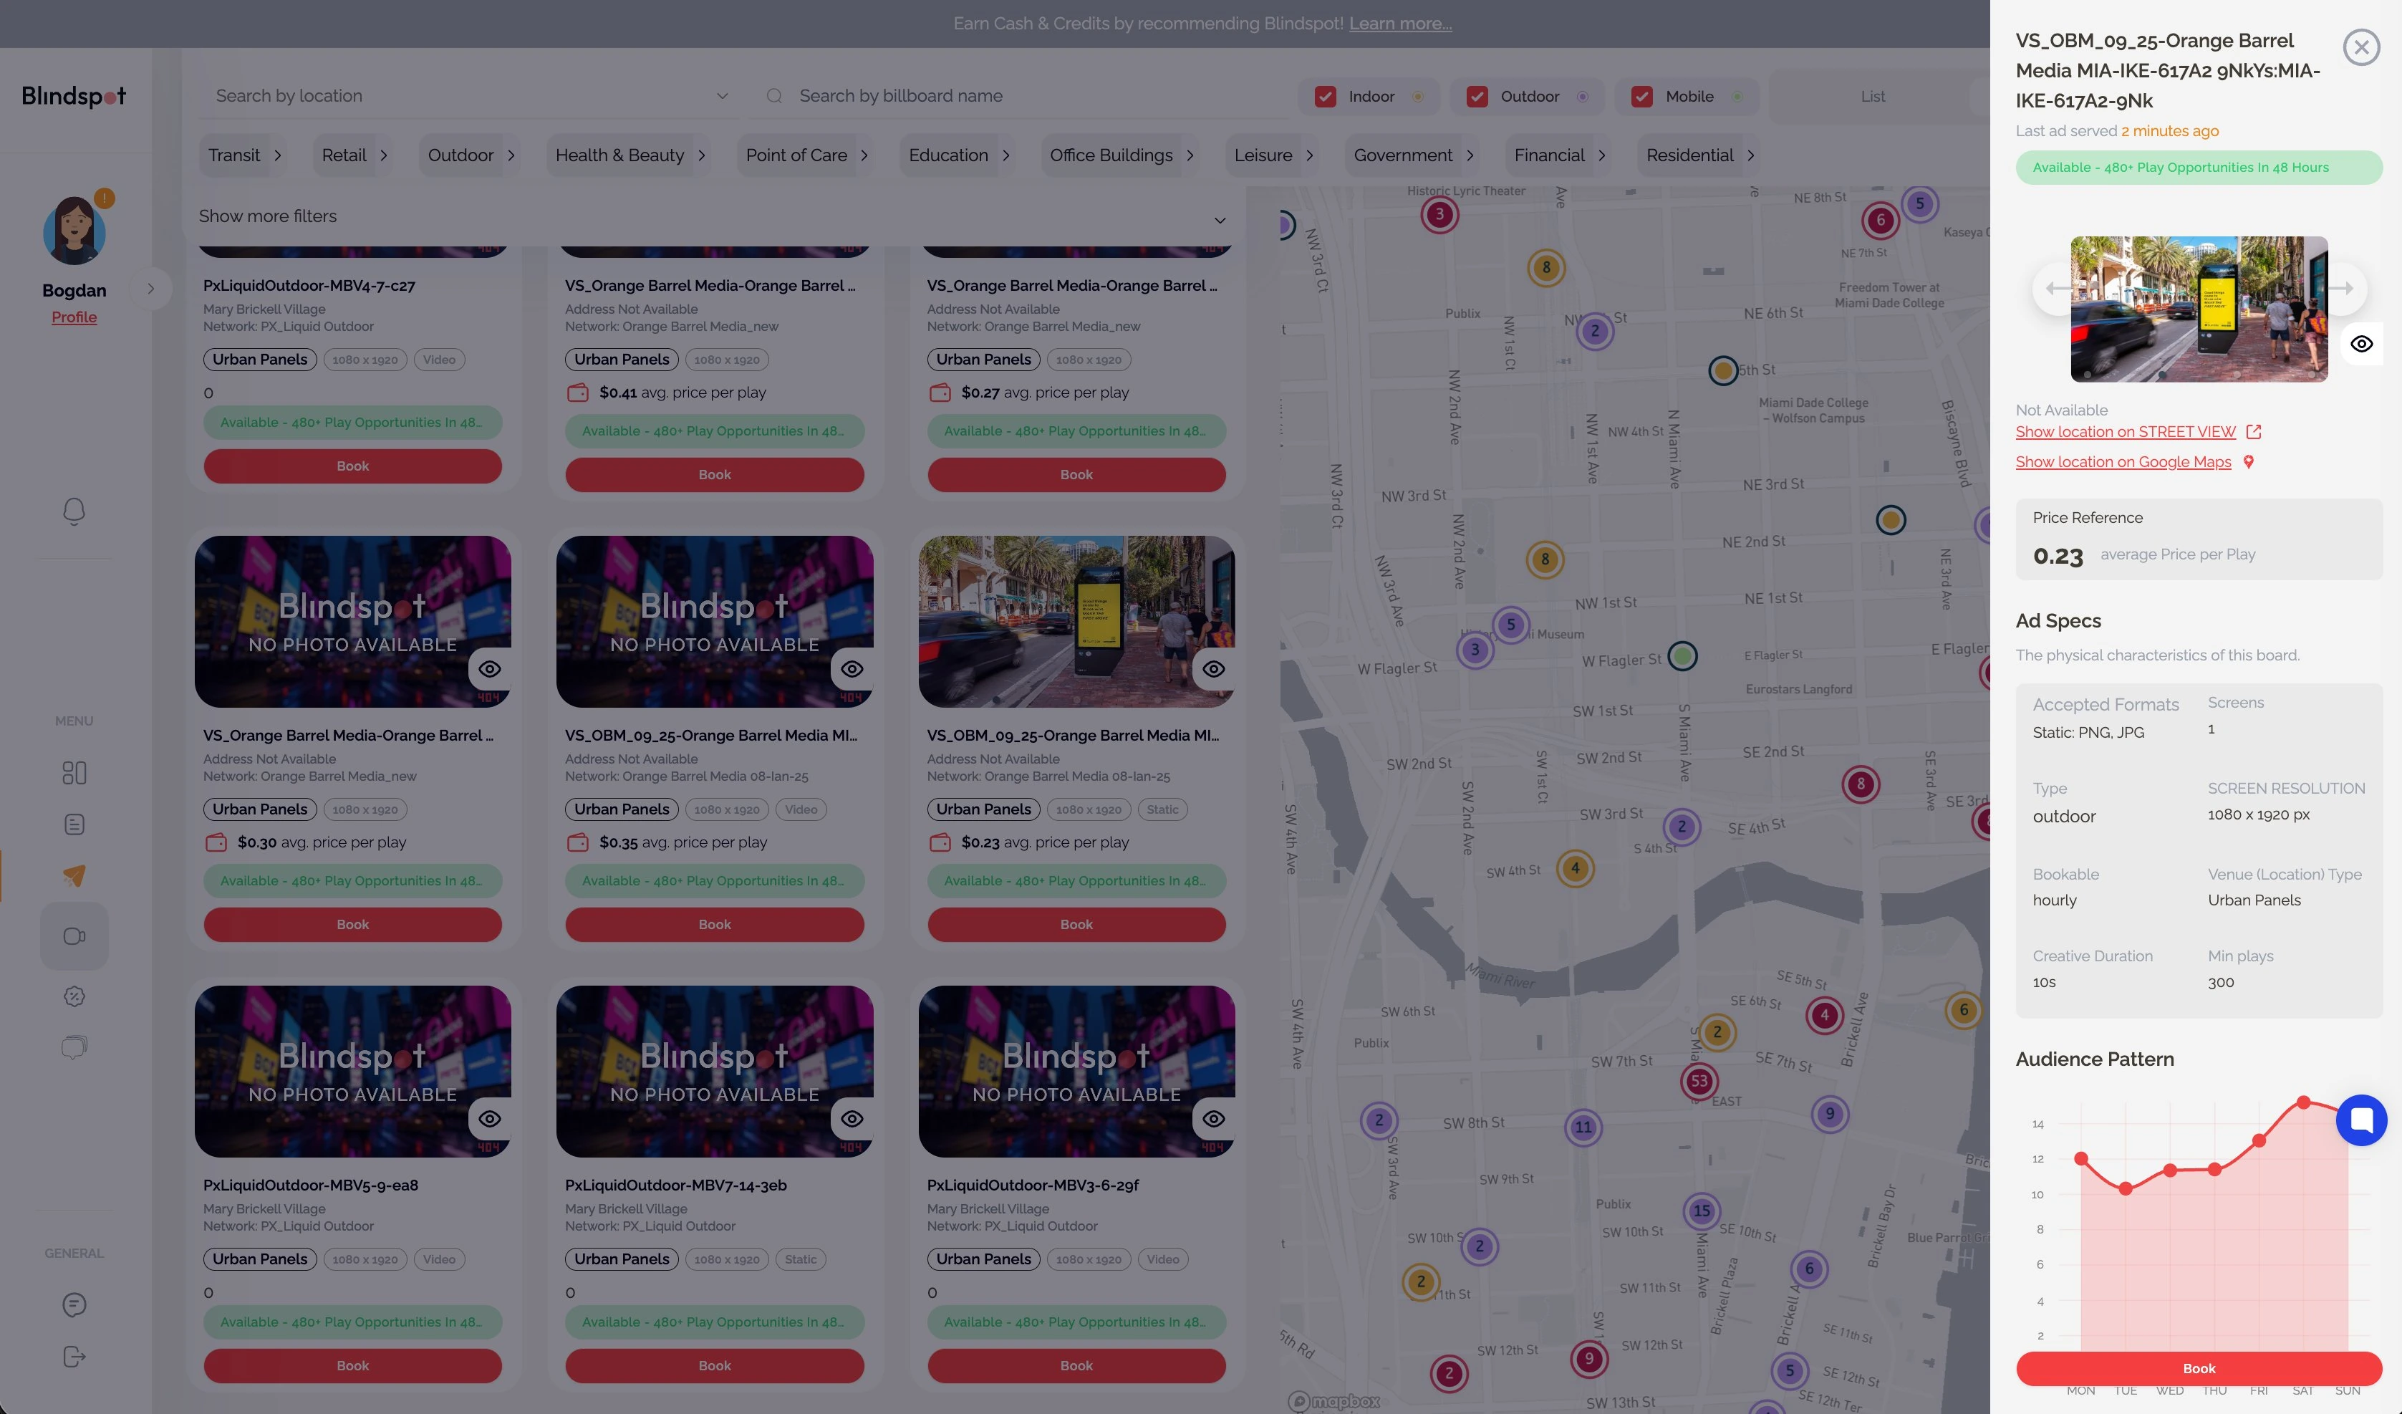Click the wallet icon next to $0.41 price

tap(578, 393)
